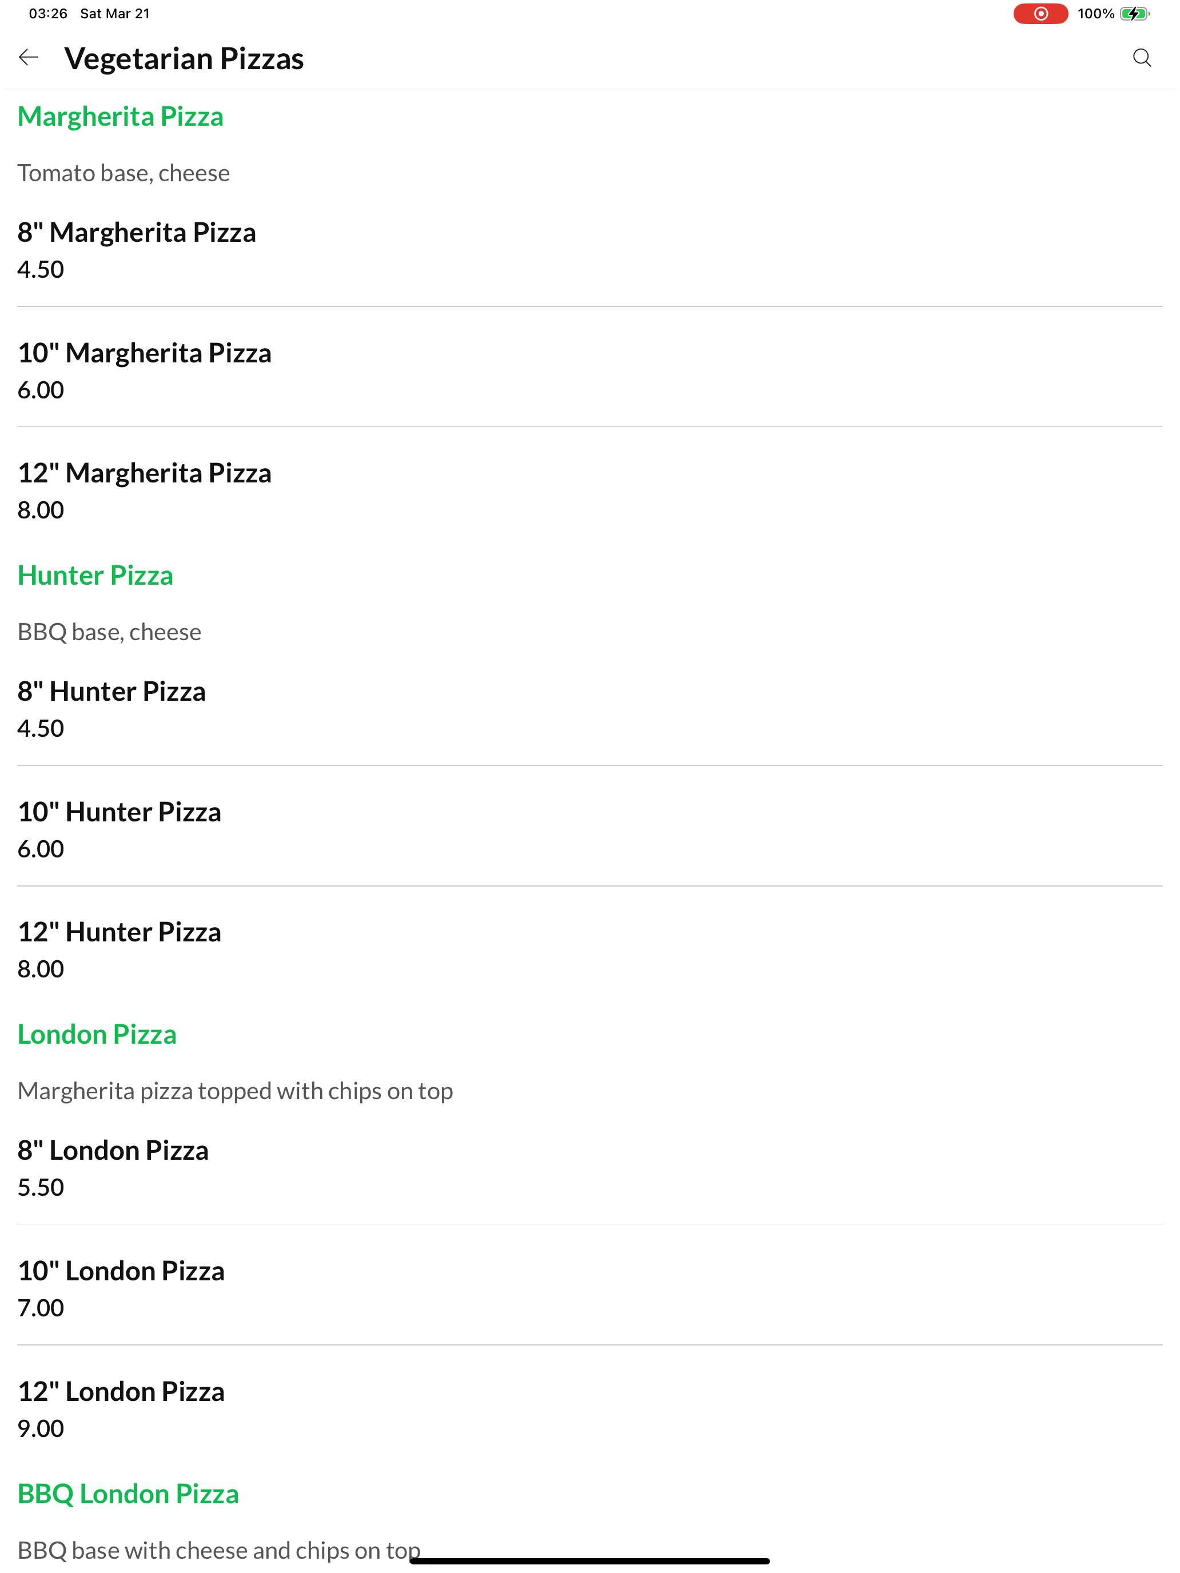Open the Margherita Pizza section heading
1180x1573 pixels.
[x=120, y=116]
